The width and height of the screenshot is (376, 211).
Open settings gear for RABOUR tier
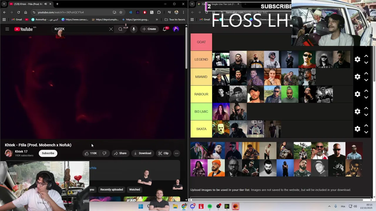[357, 94]
